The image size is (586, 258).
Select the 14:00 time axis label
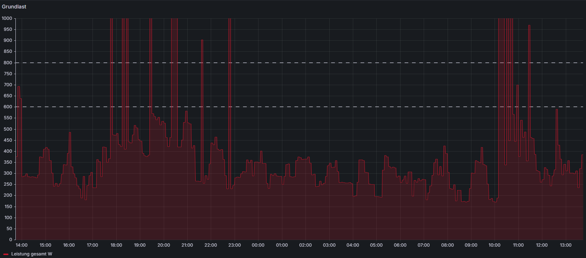22,245
